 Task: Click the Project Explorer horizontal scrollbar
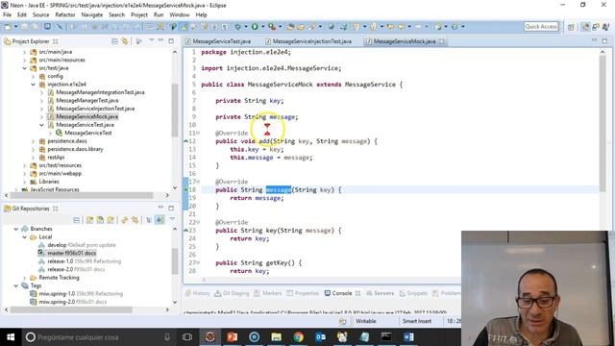tap(81, 195)
